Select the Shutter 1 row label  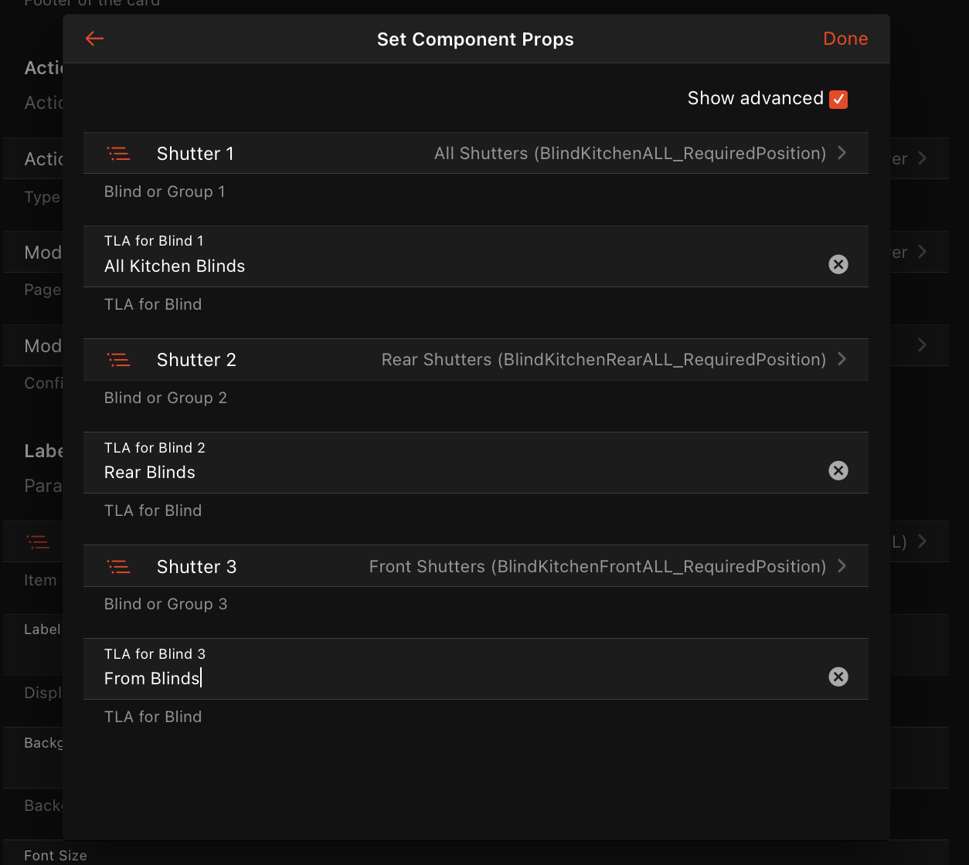pyautogui.click(x=195, y=154)
